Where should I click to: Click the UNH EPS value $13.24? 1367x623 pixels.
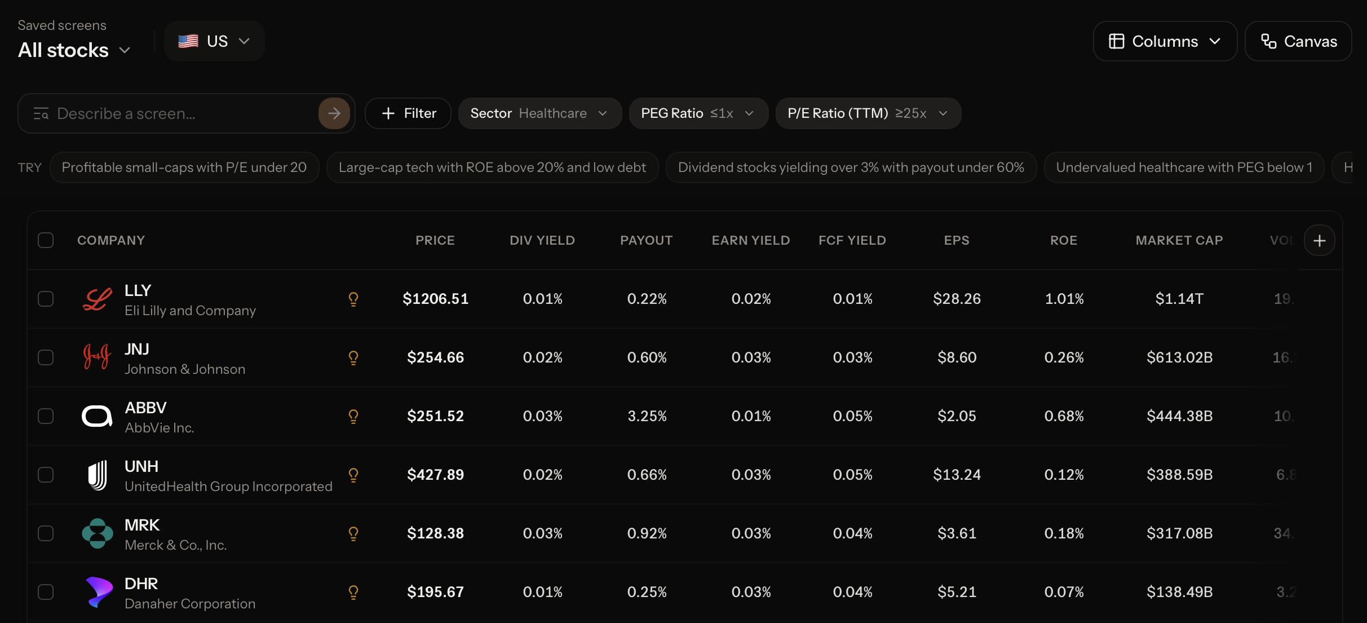[957, 475]
